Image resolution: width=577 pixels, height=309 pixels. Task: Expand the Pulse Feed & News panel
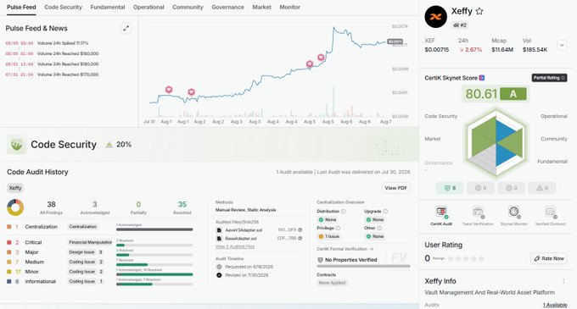[x=126, y=28]
